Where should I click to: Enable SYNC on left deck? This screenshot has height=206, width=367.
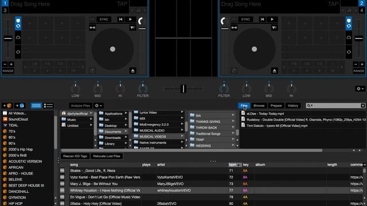(x=104, y=19)
